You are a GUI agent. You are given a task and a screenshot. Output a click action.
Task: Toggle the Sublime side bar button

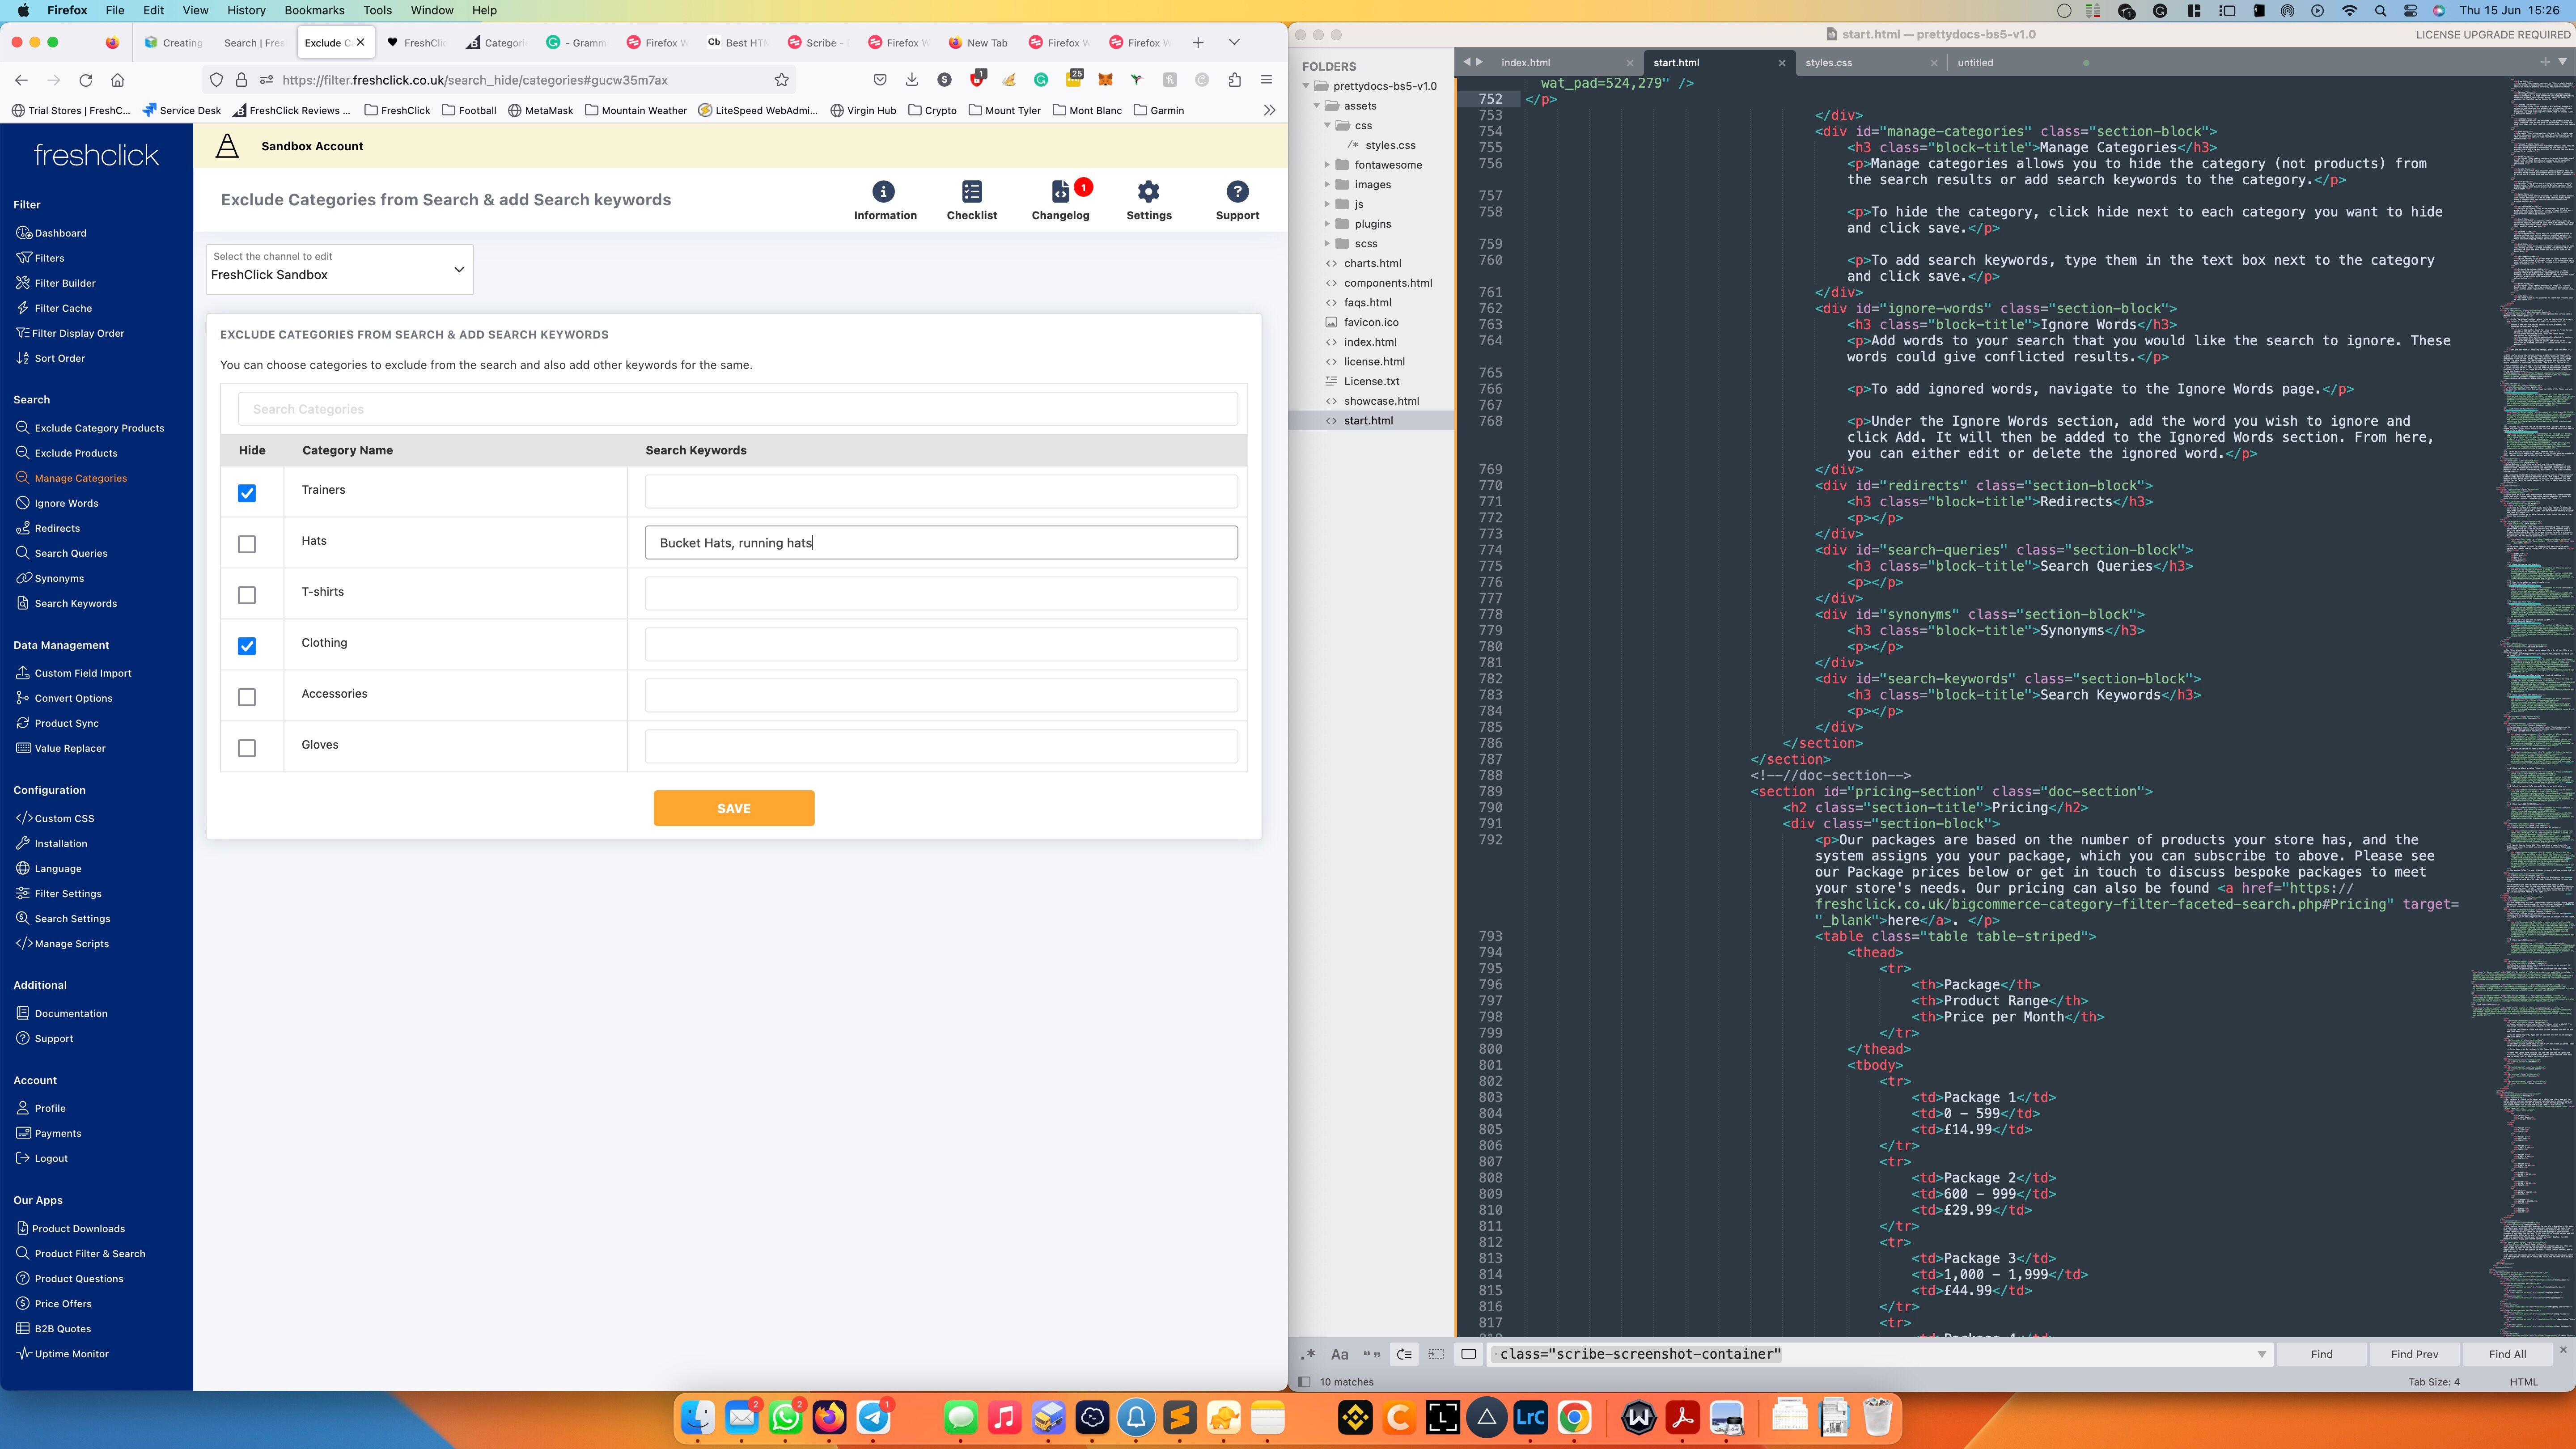(1303, 1382)
